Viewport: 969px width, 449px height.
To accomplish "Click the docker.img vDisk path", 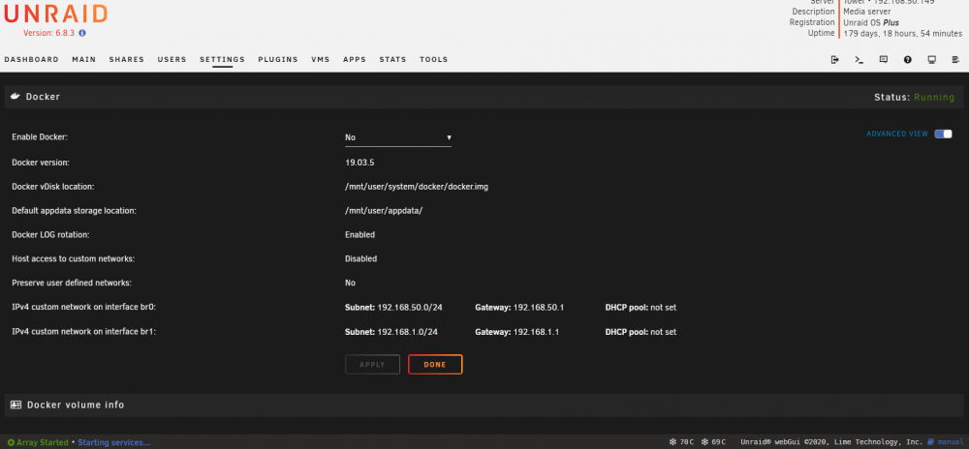I will (417, 186).
